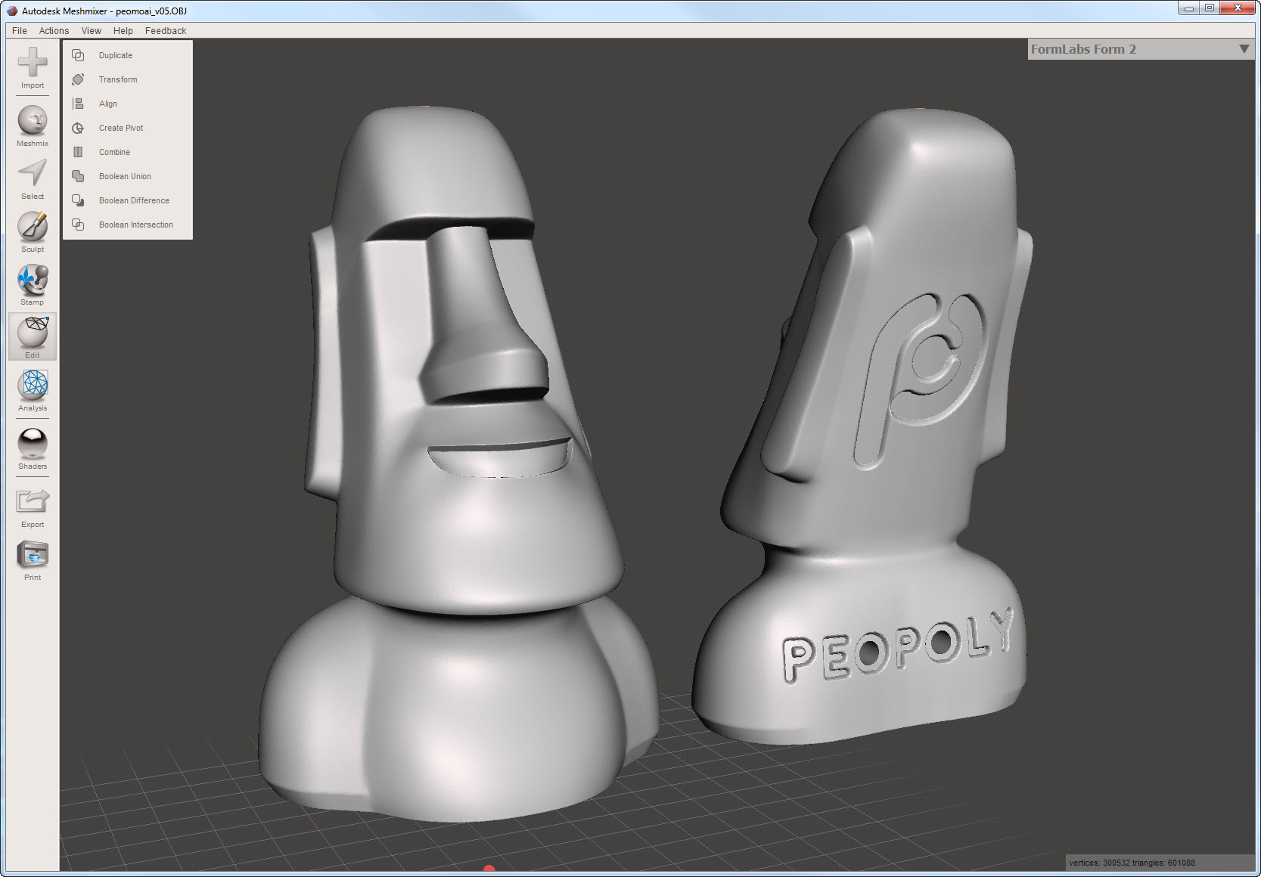Click the Boolean Intersection icon
Viewport: 1261px width, 877px height.
(x=78, y=225)
